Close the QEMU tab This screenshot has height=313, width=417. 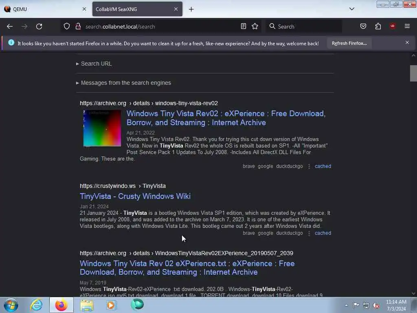click(84, 9)
